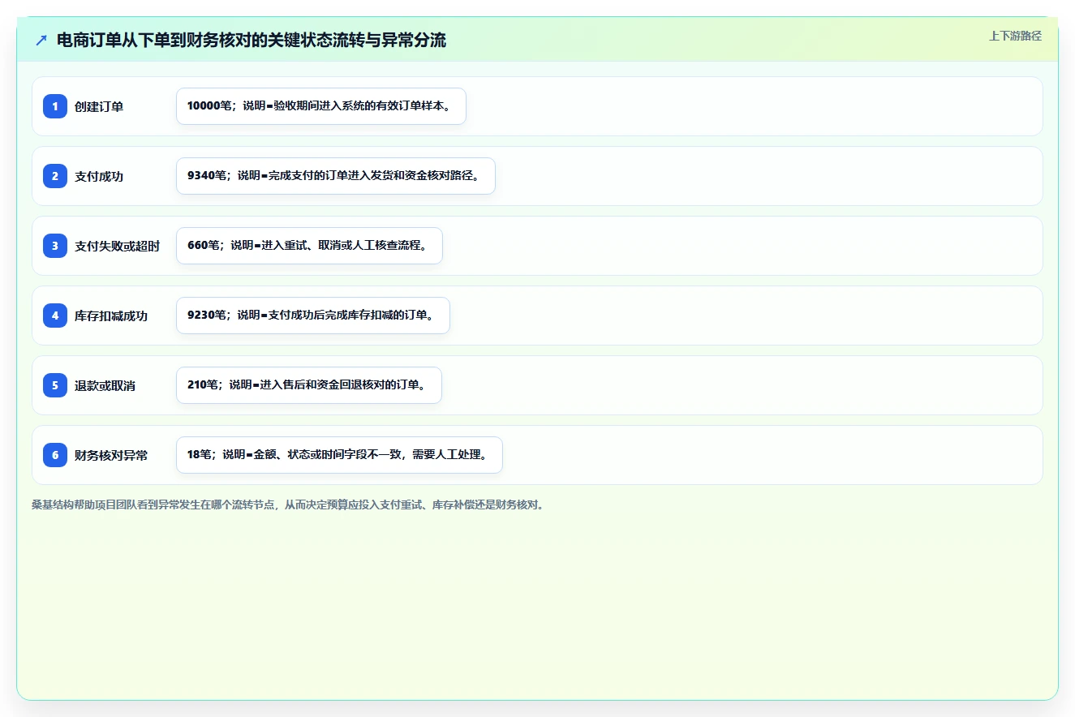Select the 支付成功 step label

tap(99, 176)
